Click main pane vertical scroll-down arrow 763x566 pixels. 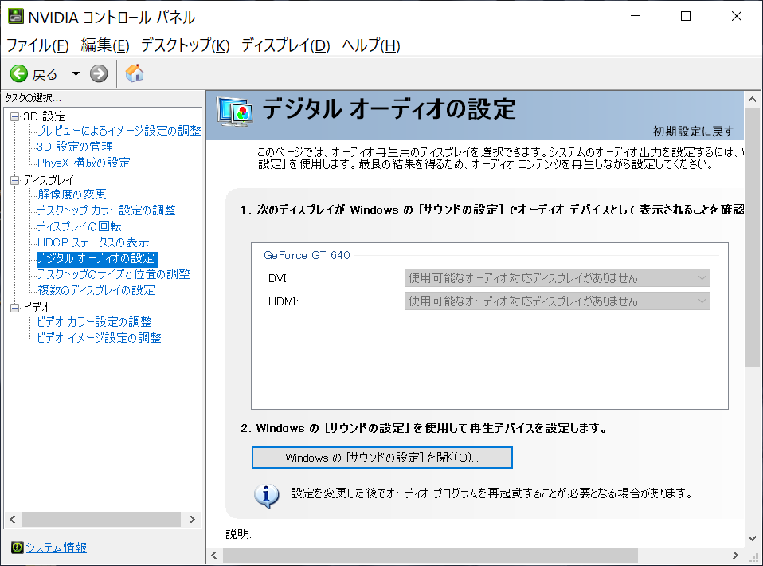pos(753,538)
